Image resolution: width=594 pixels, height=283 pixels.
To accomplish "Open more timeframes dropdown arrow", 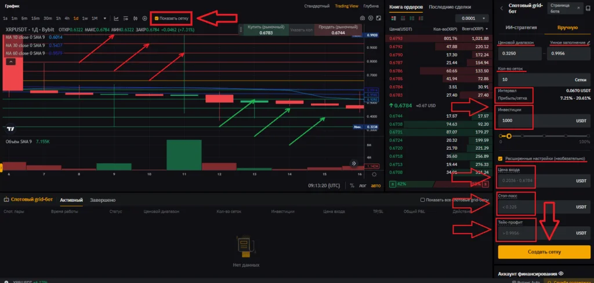I will pos(105,18).
